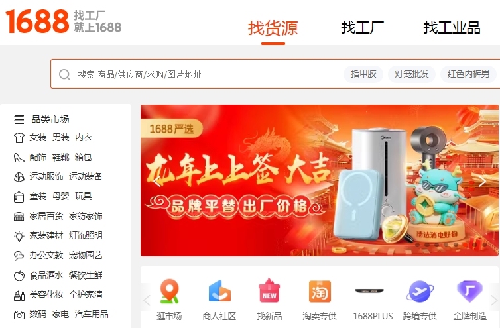Switch to the 找工厂 tab

(x=363, y=27)
